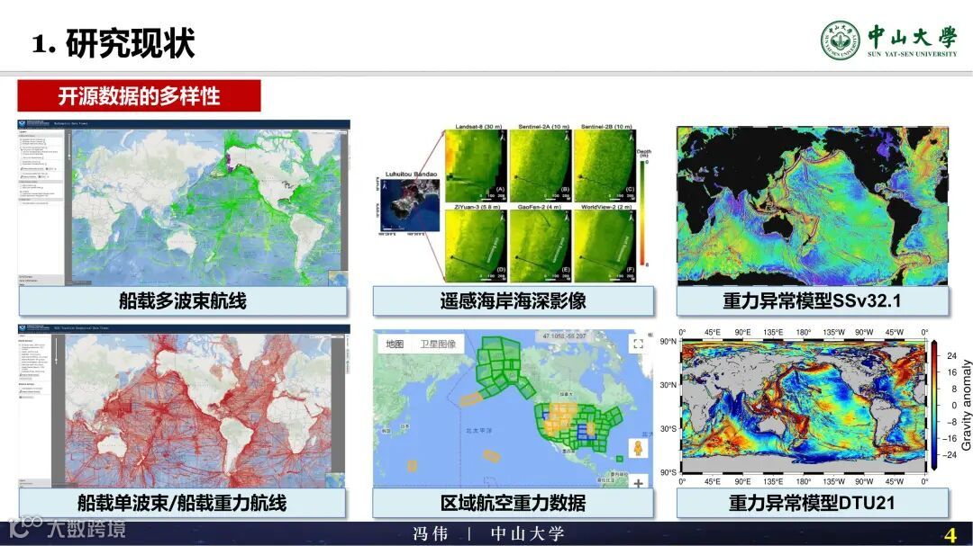Open the DTU21 gravity anomaly world map
This screenshot has width=973, height=546.
coord(803,407)
